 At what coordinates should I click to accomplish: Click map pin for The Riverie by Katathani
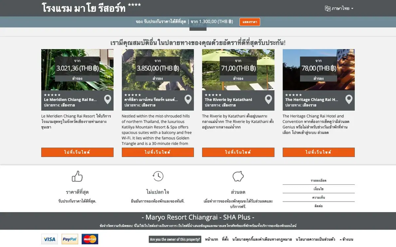[269, 99]
